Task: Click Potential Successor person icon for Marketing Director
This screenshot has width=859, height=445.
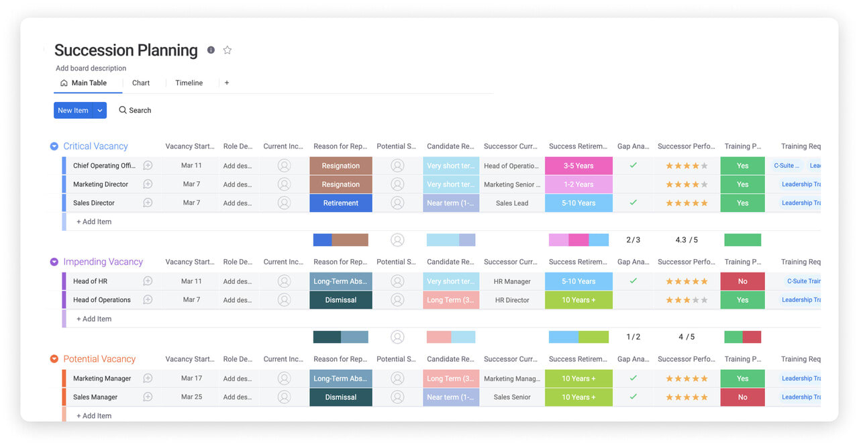Action: coord(397,185)
